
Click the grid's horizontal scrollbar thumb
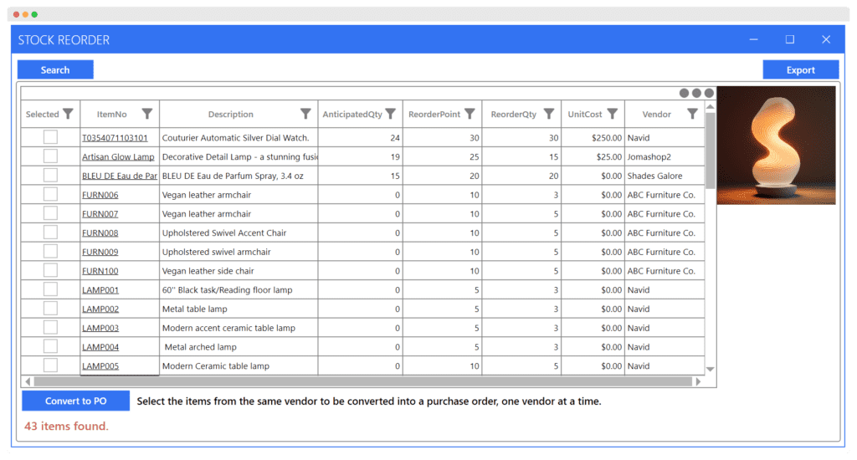coord(363,381)
